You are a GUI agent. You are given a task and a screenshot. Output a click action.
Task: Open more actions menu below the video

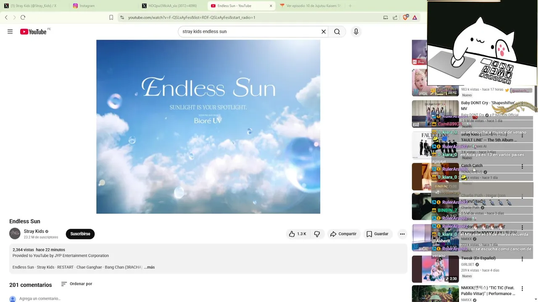point(402,234)
